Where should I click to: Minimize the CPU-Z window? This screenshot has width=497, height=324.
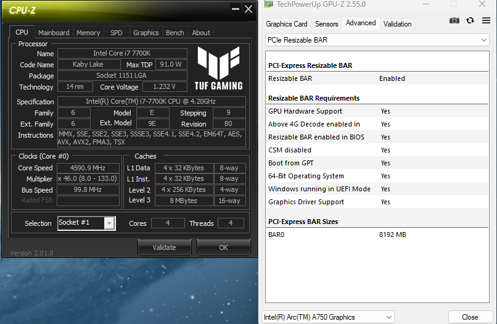click(x=235, y=9)
